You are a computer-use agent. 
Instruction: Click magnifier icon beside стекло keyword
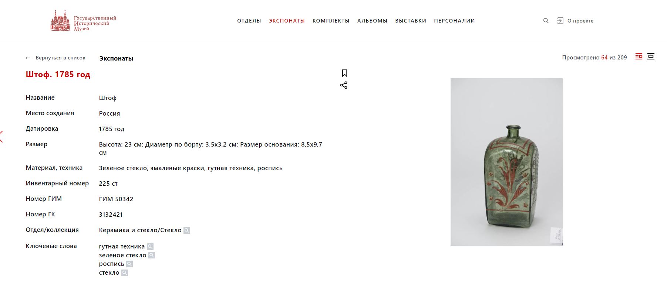click(125, 273)
